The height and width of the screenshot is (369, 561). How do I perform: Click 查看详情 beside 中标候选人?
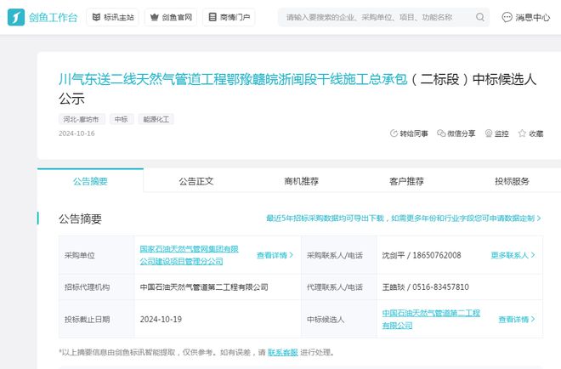tap(517, 319)
